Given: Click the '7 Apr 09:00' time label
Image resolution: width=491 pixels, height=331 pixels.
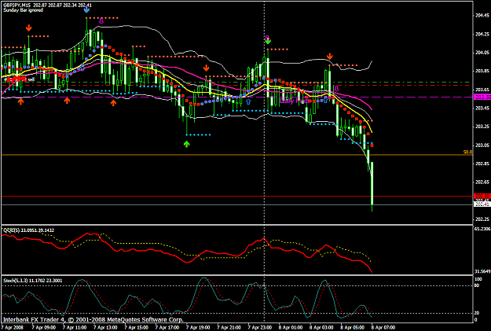Looking at the screenshot, I should 44,328.
